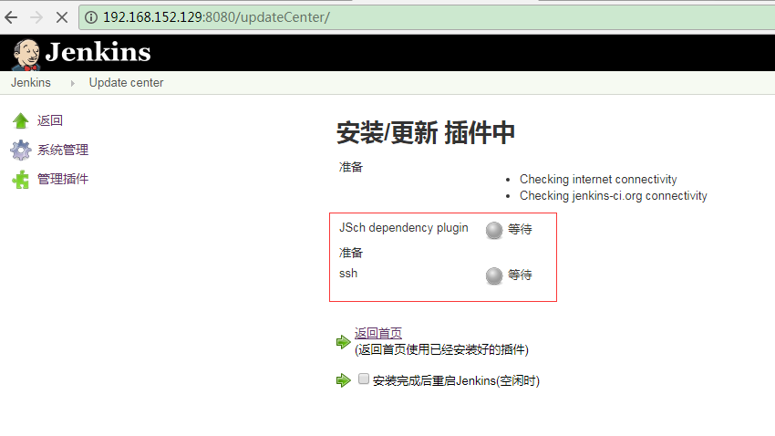Click the grey status ball for ssh
This screenshot has width=775, height=436.
(494, 275)
